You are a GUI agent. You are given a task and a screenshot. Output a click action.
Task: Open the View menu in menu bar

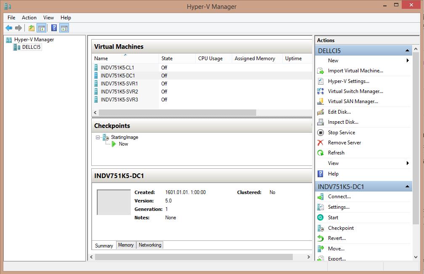(x=48, y=18)
